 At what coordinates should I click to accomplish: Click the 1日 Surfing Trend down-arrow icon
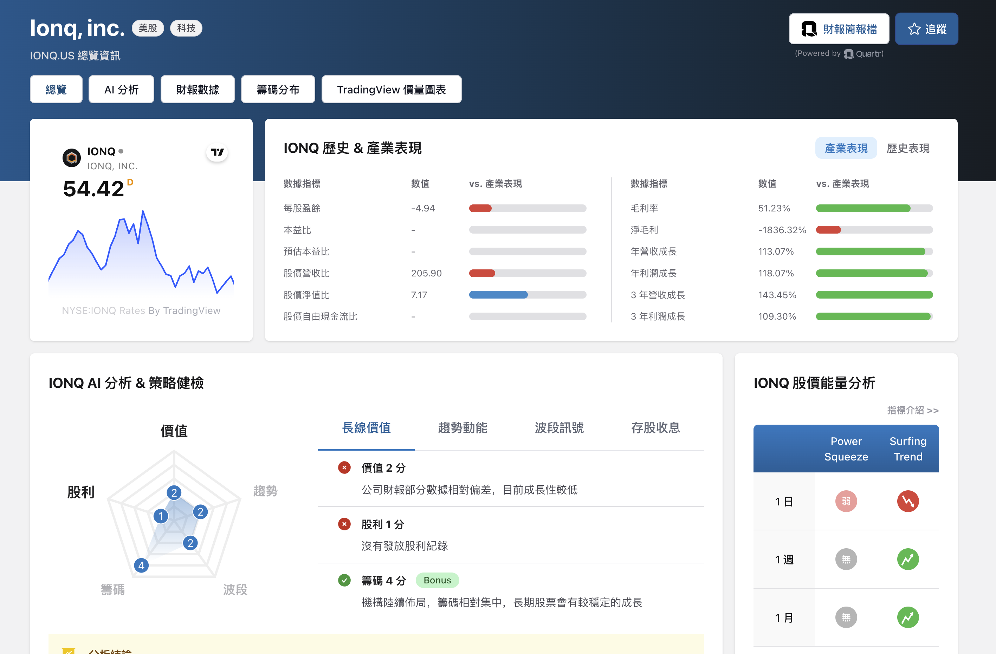[x=907, y=501]
